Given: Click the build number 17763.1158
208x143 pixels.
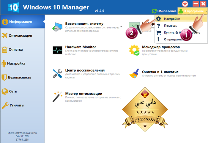Looking at the screenshot, I should pos(22,139).
